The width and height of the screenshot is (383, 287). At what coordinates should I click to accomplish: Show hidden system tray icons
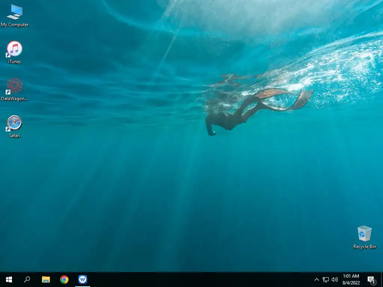point(316,280)
